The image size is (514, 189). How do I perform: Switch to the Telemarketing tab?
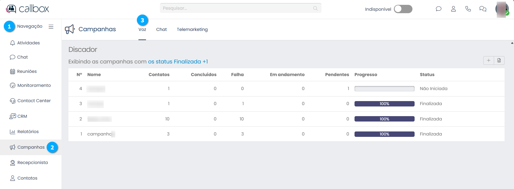(192, 30)
